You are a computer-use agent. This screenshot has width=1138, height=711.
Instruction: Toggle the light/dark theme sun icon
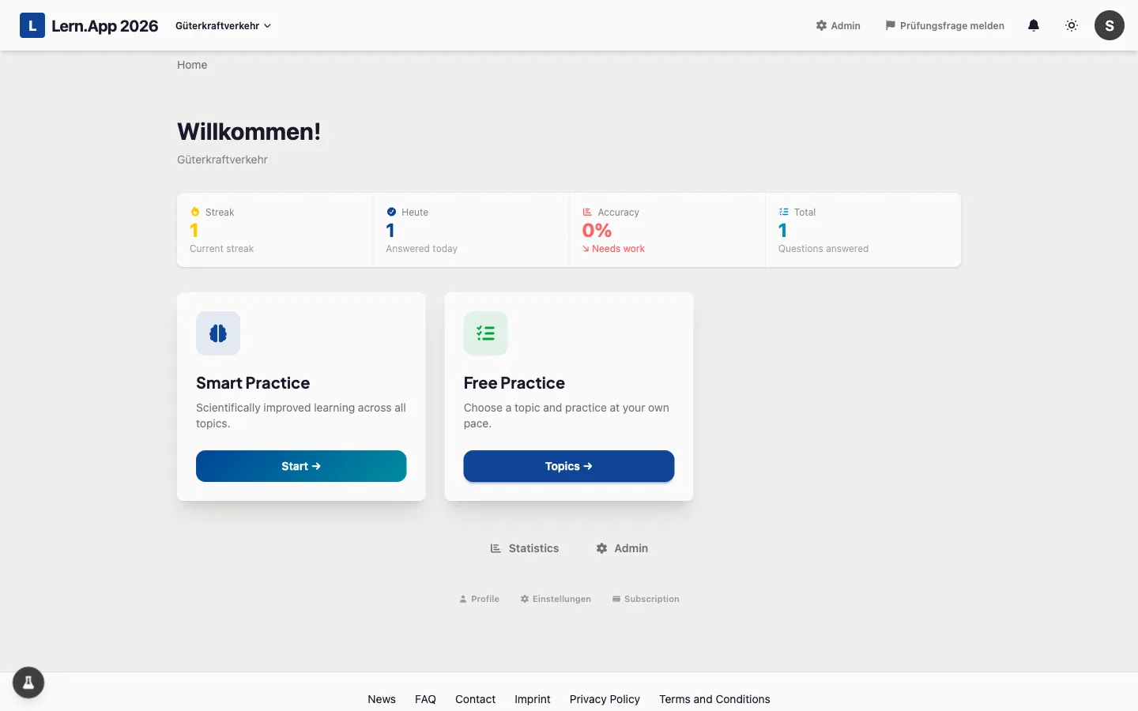pyautogui.click(x=1072, y=25)
